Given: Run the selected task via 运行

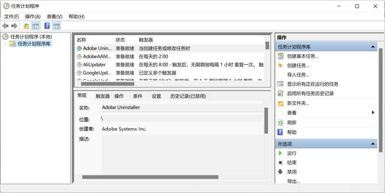Looking at the screenshot, I should [292, 153].
